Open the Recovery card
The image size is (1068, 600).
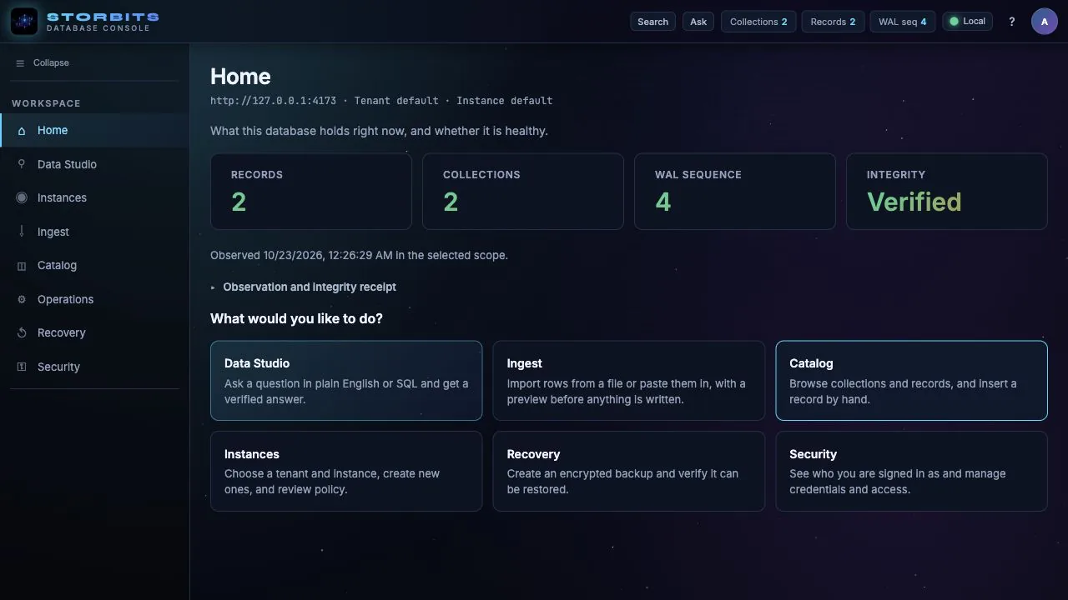tap(629, 471)
